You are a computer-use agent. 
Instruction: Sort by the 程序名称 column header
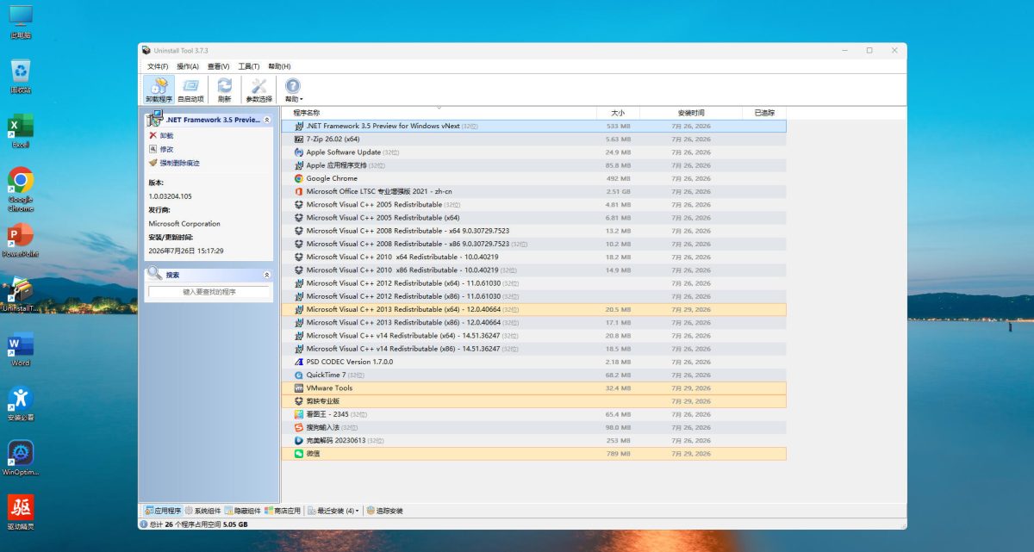click(x=439, y=113)
